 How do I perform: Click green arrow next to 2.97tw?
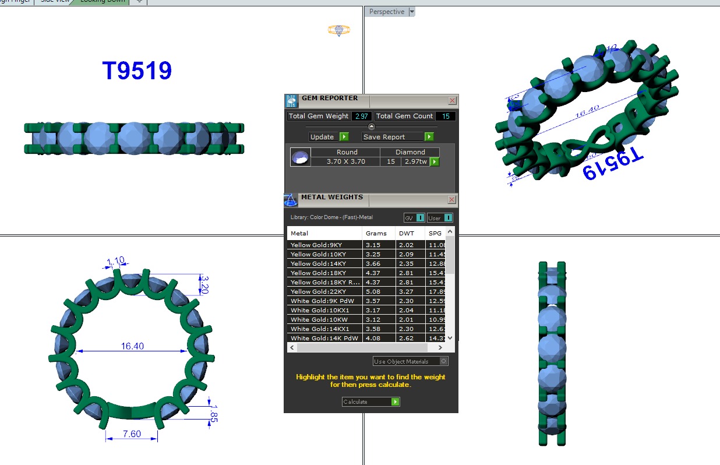click(x=434, y=161)
